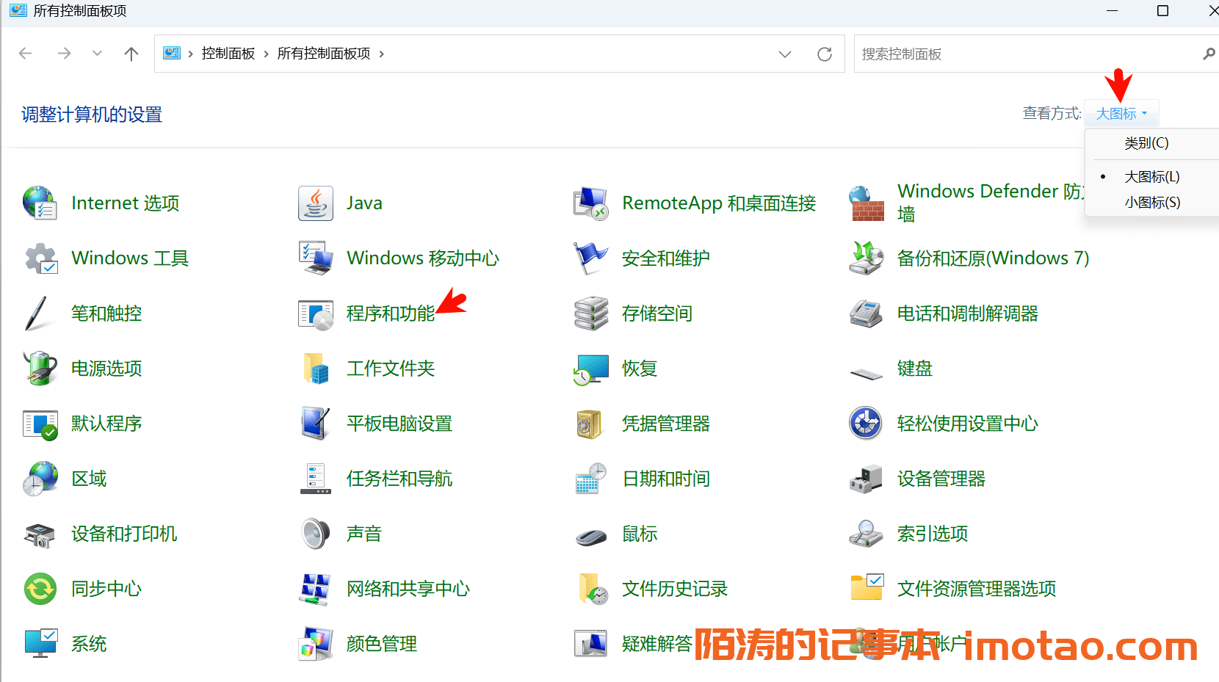This screenshot has width=1219, height=682.
Task: Open the Credential Manager (凭据管理器) safe icon
Action: coord(590,424)
